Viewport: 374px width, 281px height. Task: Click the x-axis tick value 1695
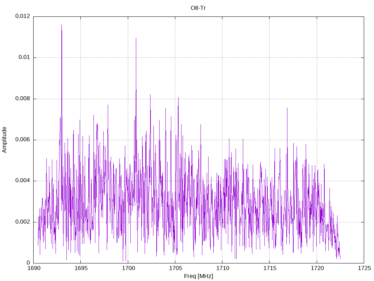point(81,268)
